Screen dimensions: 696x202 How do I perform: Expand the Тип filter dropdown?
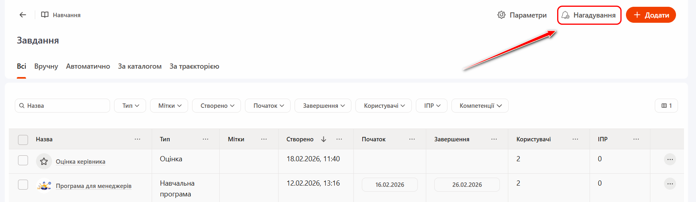click(x=130, y=106)
